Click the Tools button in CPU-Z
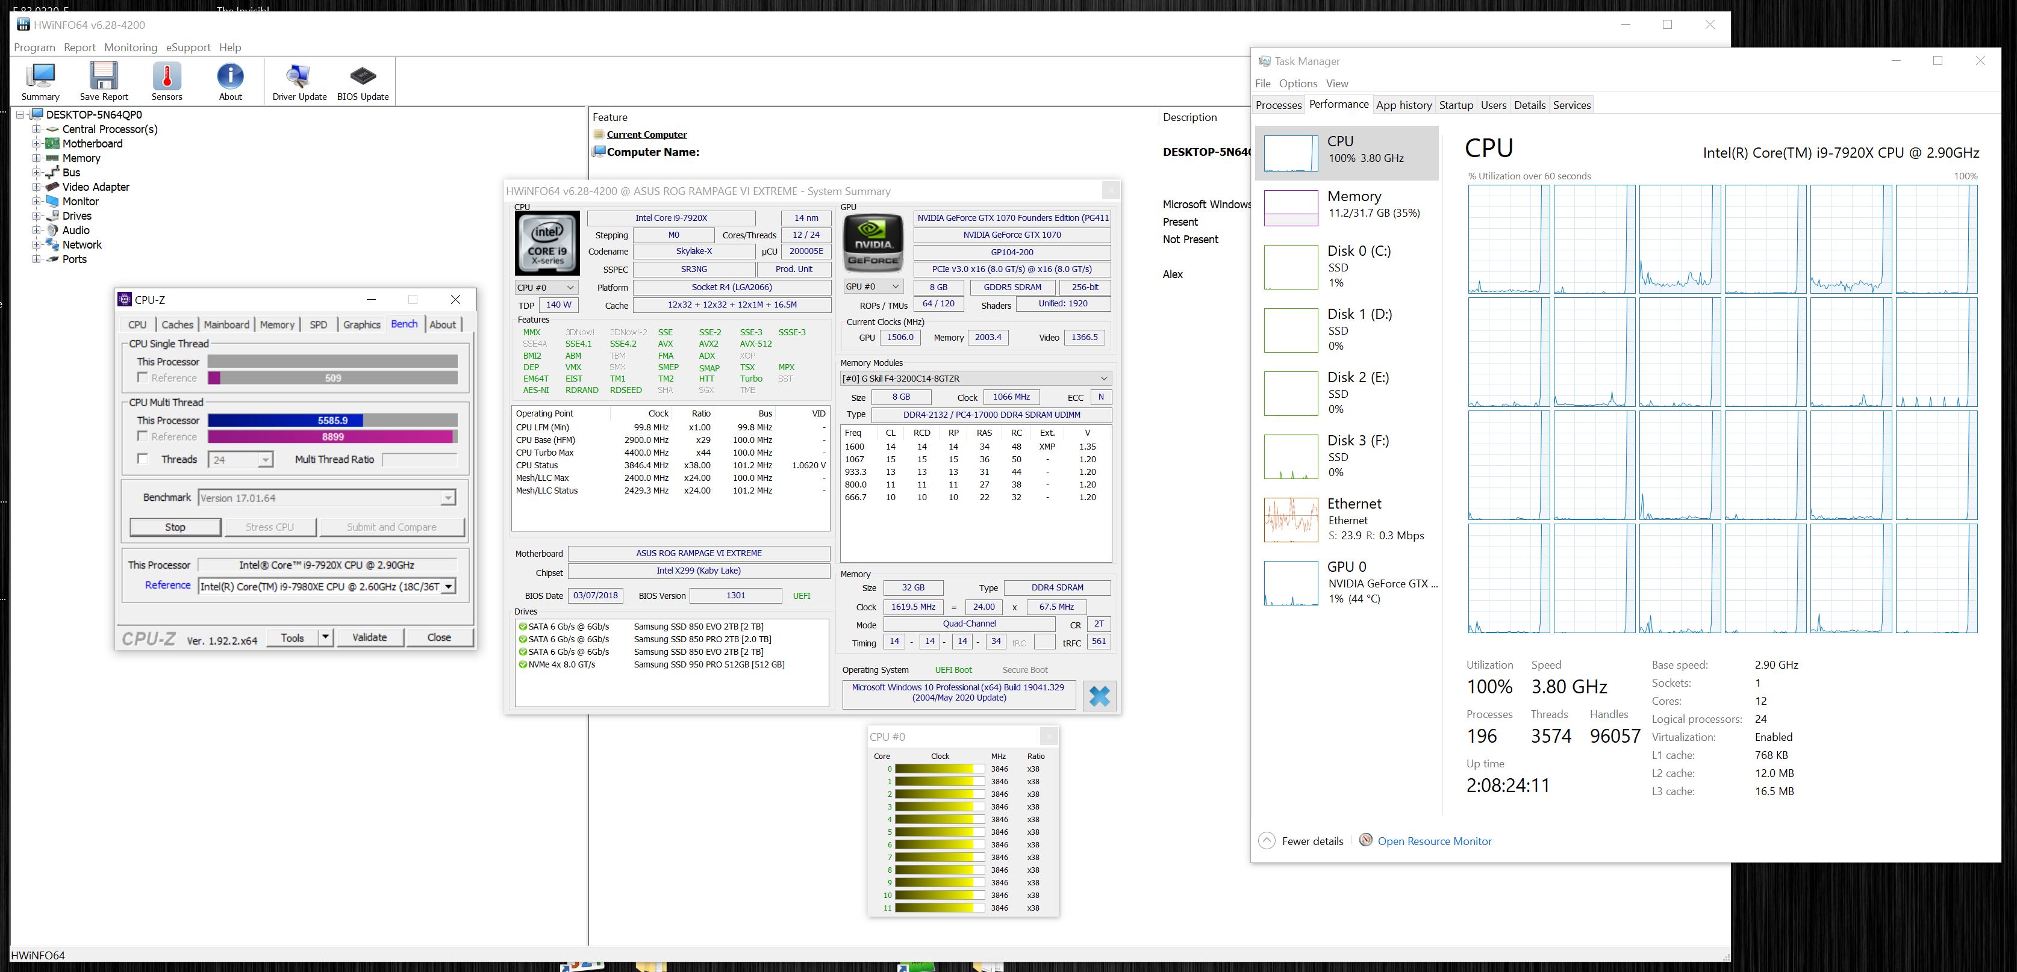This screenshot has height=972, width=2017. [292, 637]
